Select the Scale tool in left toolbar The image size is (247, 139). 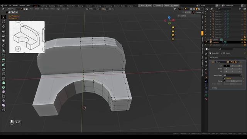click(x=3, y=36)
